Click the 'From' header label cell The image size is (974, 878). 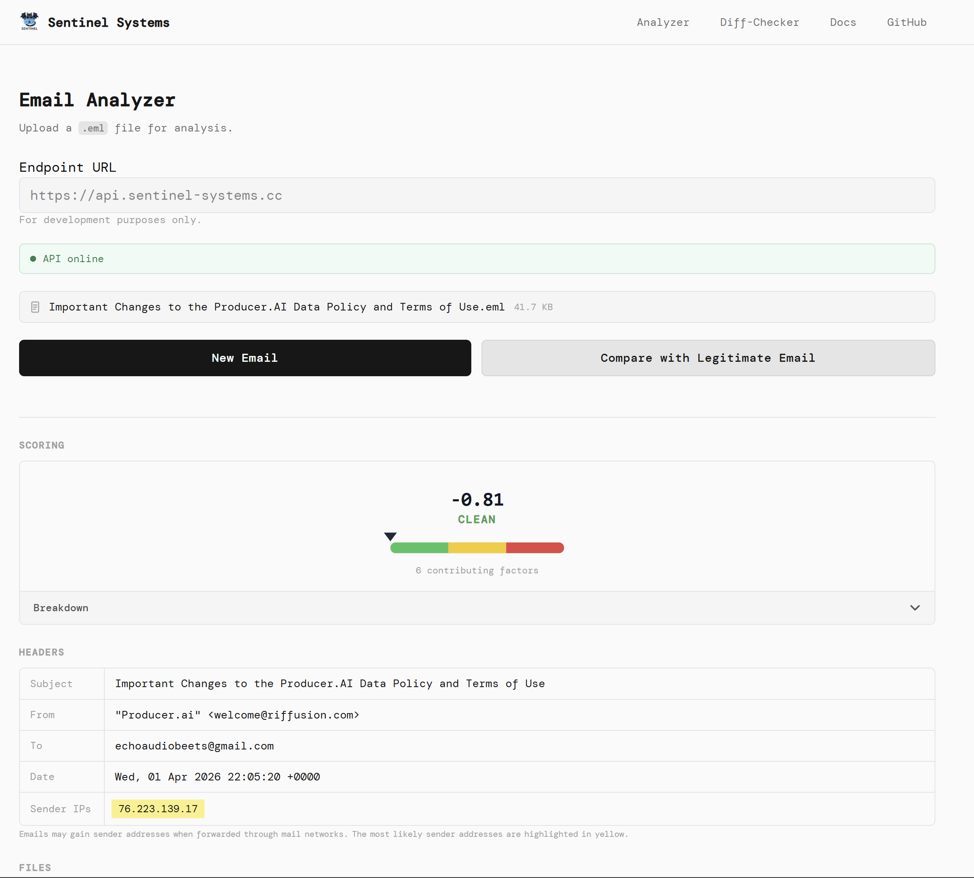pyautogui.click(x=62, y=715)
